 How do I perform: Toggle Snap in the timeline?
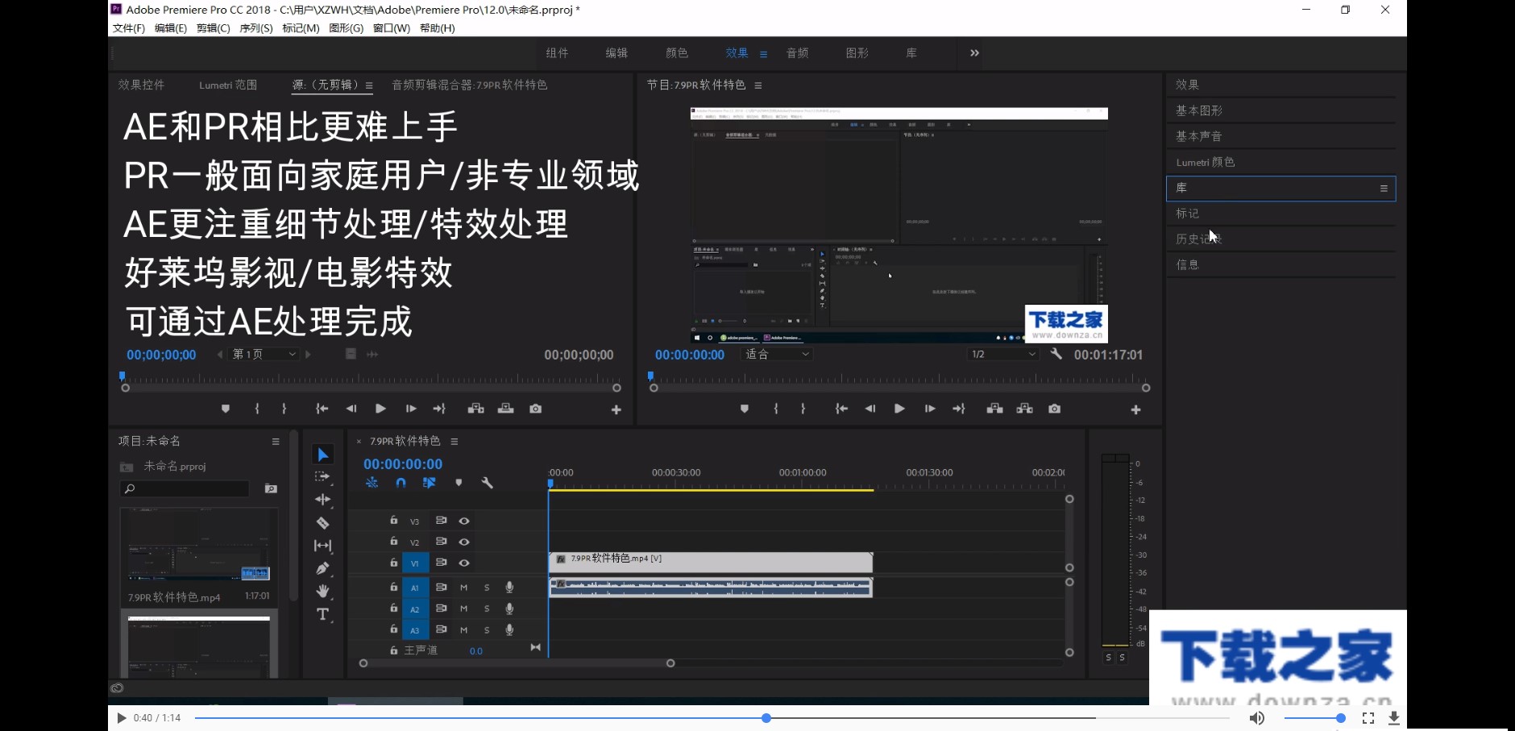401,483
